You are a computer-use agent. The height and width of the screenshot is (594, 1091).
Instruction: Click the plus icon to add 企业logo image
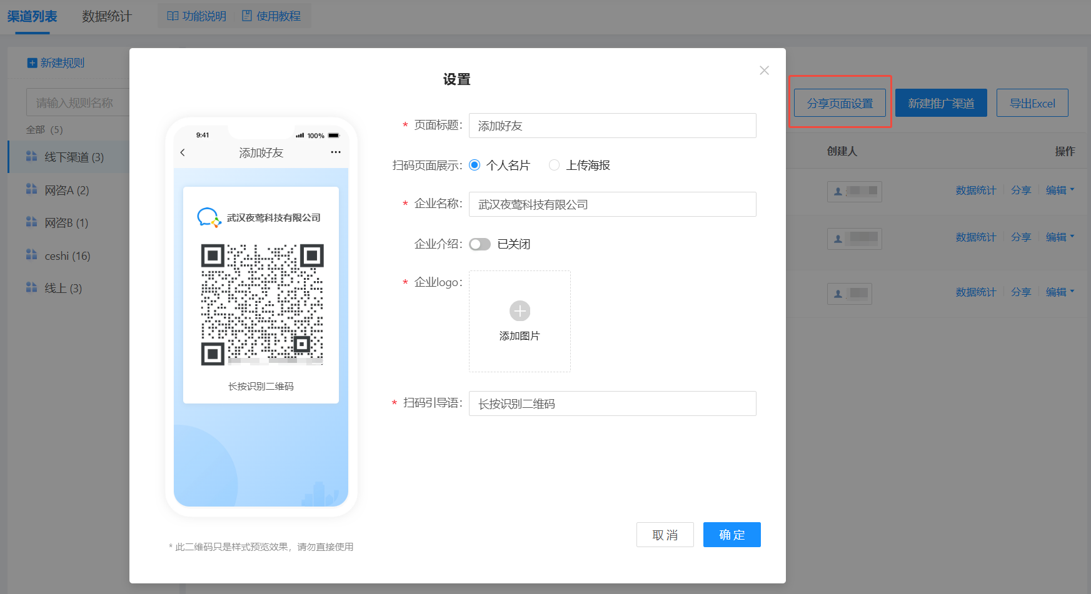[520, 310]
